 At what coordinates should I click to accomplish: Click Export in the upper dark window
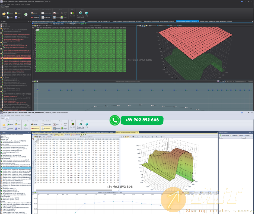[10, 13]
